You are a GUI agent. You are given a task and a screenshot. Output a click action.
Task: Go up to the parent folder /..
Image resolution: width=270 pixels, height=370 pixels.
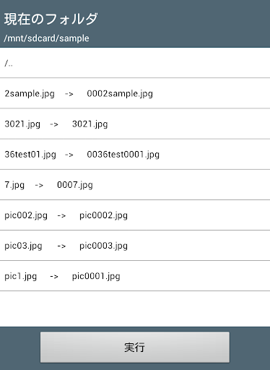point(135,63)
